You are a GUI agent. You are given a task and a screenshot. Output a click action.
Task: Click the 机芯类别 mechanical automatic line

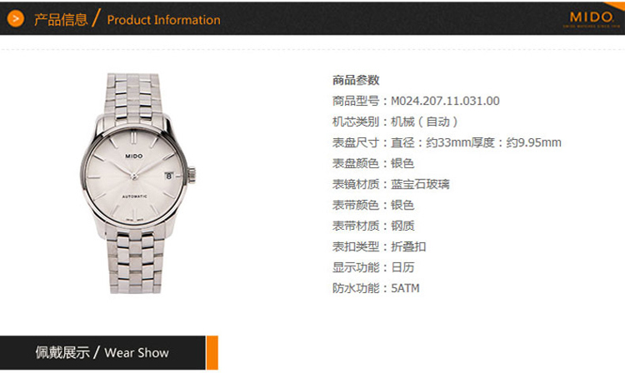[395, 122]
